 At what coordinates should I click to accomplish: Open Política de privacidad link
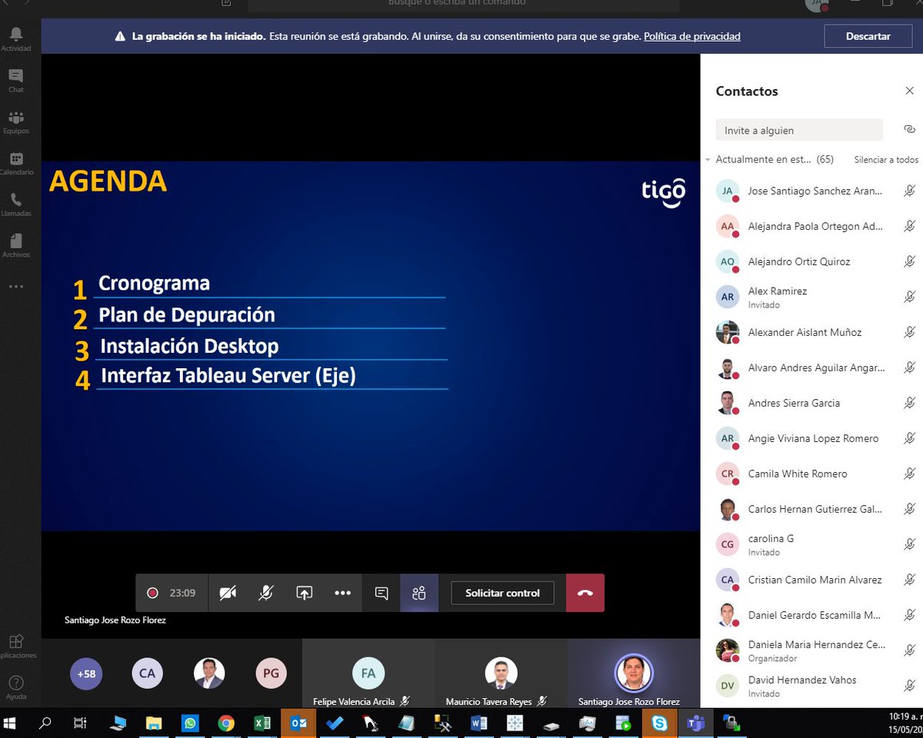click(x=692, y=36)
